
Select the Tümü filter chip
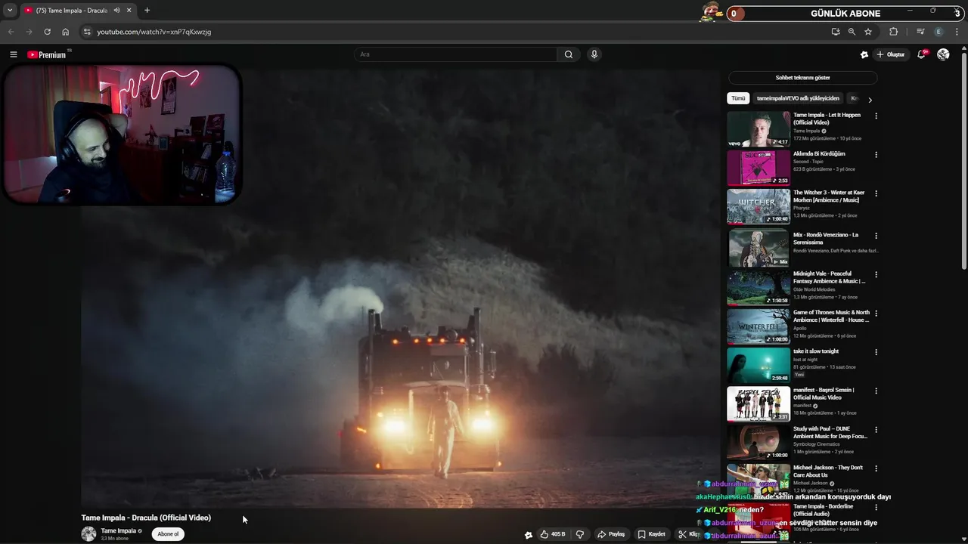(x=738, y=98)
